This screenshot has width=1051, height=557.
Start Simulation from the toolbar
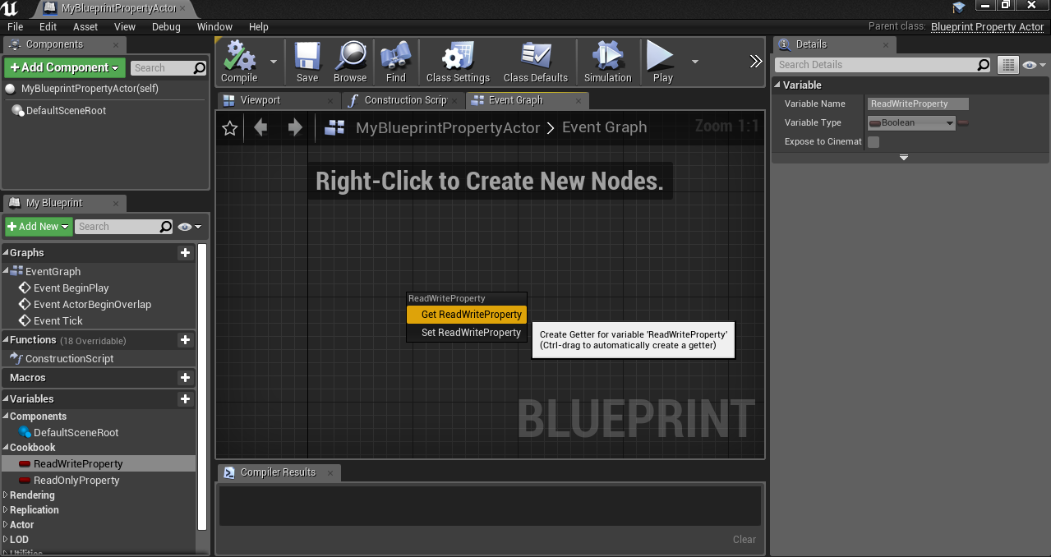(x=607, y=62)
